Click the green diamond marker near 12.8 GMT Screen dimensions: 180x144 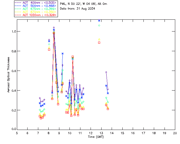99,26
